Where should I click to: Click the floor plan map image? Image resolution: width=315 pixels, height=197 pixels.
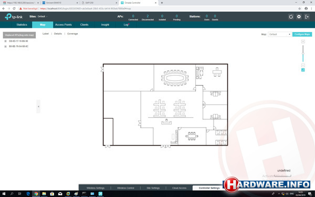pos(165,105)
